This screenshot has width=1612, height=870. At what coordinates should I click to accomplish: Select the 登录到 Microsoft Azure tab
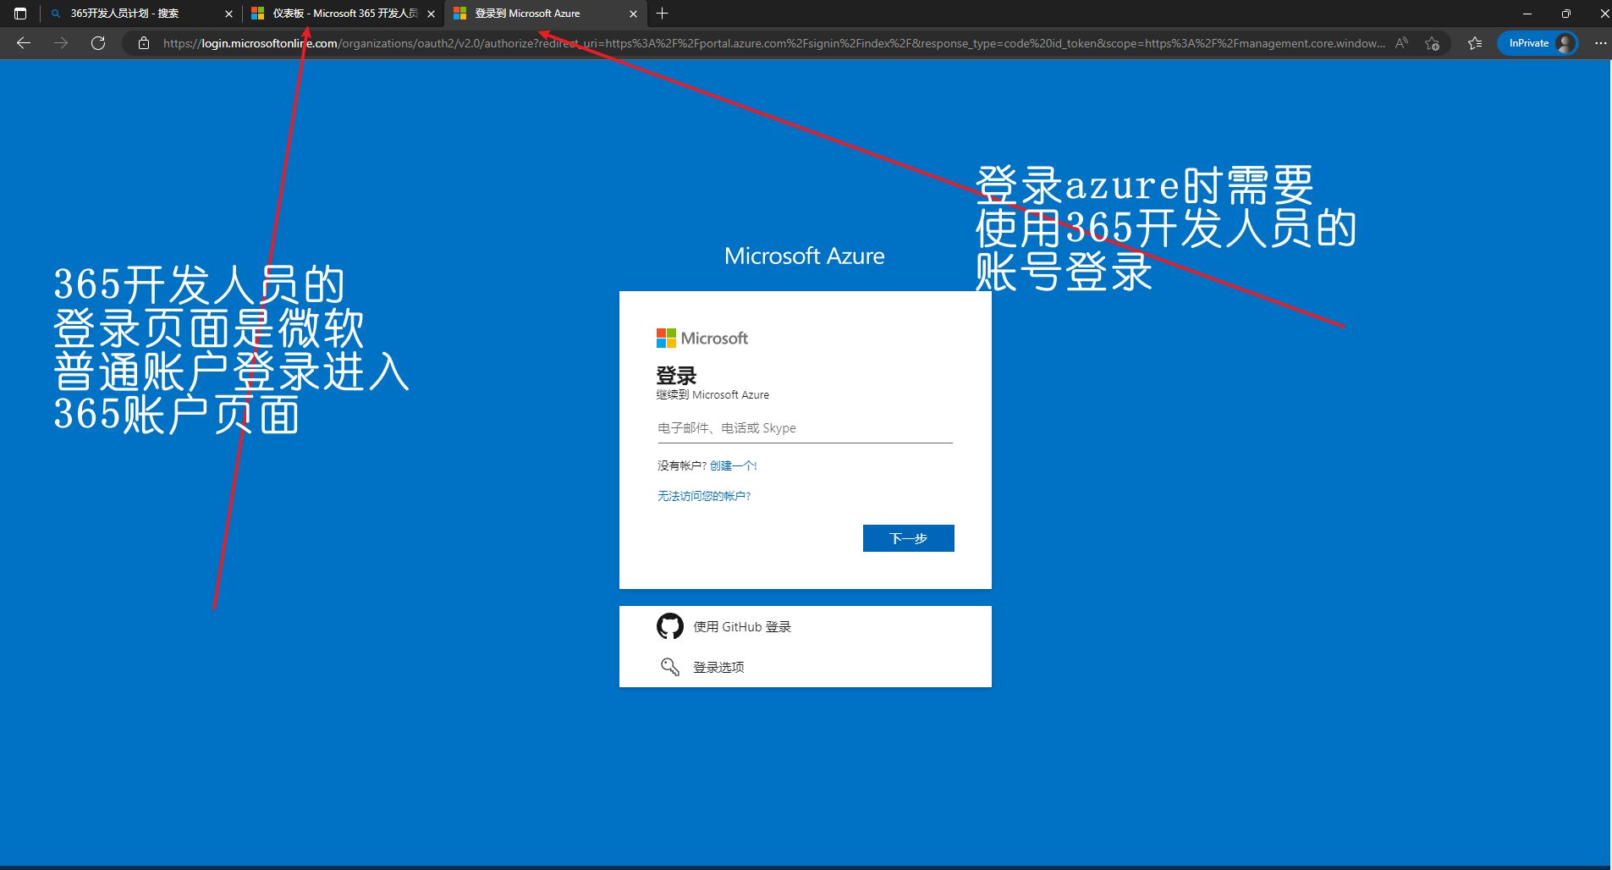[546, 14]
